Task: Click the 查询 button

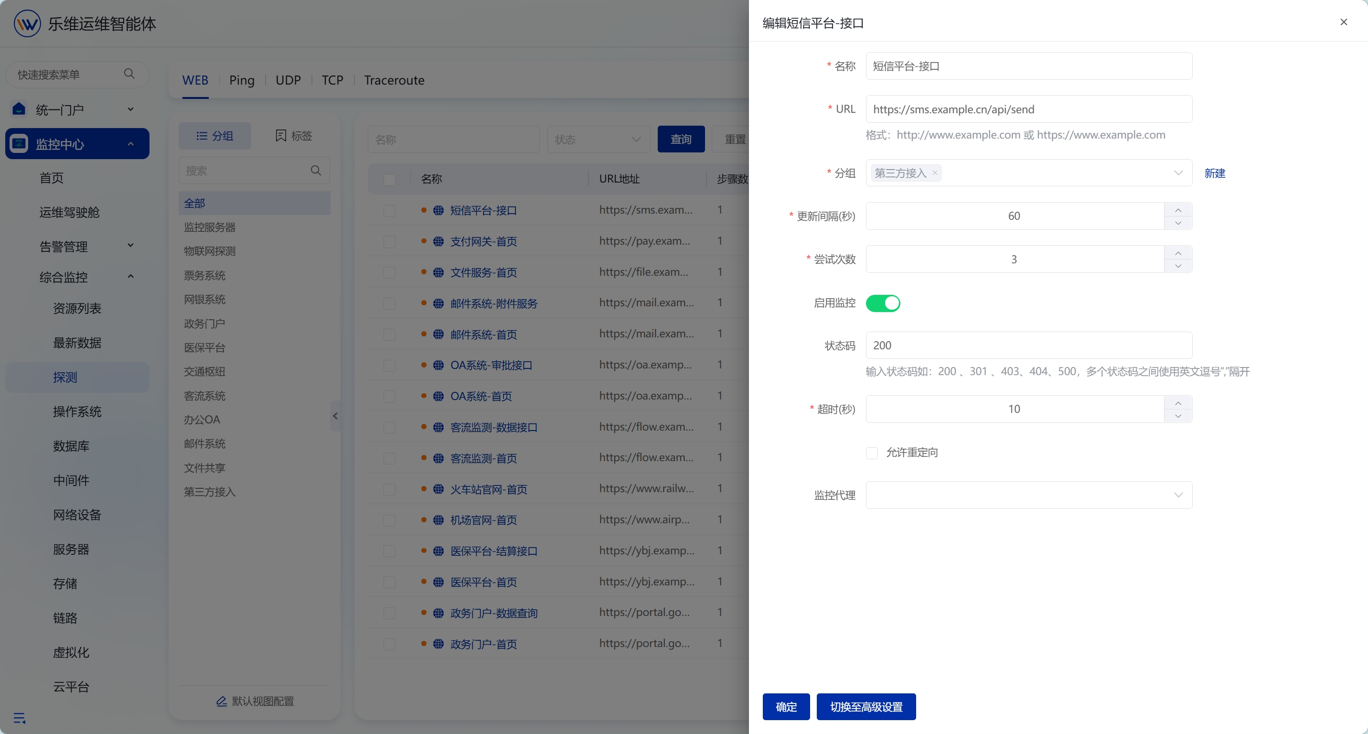Action: 681,139
